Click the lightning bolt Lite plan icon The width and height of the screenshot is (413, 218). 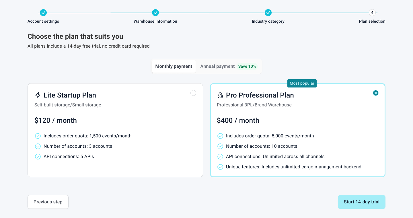pyautogui.click(x=38, y=95)
